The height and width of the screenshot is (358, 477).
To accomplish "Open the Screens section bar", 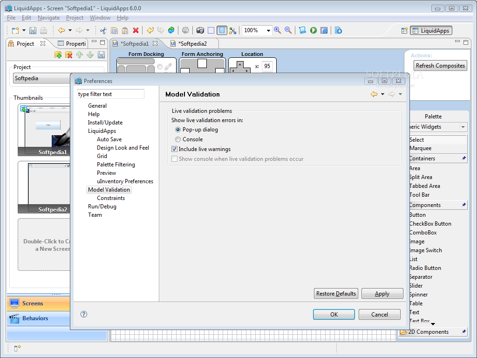I will [39, 303].
